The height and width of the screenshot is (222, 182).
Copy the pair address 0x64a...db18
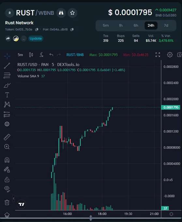click(x=72, y=29)
